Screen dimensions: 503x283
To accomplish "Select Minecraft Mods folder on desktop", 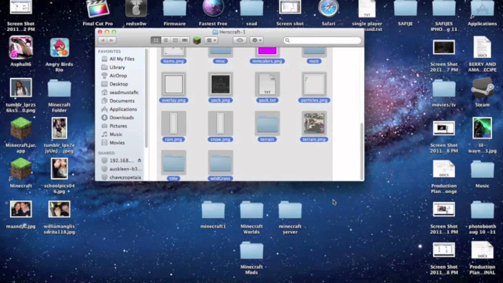I will click(251, 251).
